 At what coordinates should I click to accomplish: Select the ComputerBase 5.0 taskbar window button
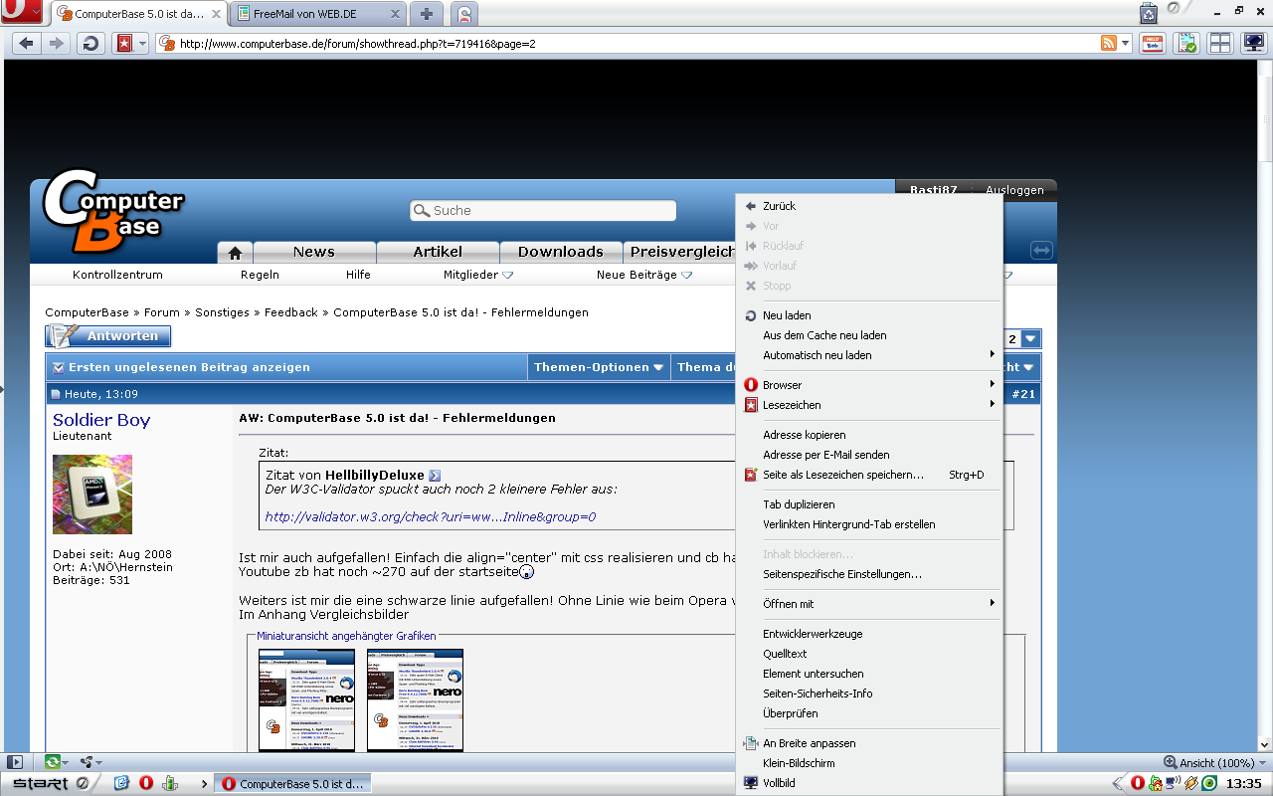pos(293,784)
